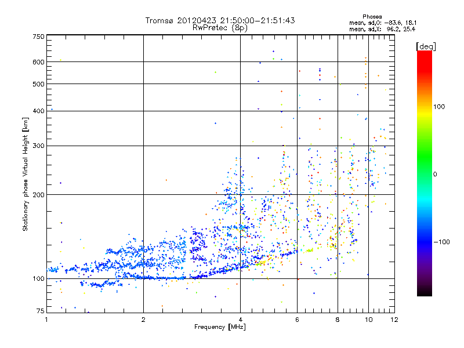Click the y-axis label '300'

pyautogui.click(x=38, y=146)
